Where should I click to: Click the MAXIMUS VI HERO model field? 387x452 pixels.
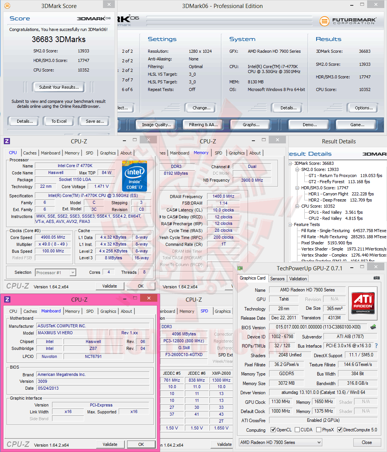coord(72,333)
